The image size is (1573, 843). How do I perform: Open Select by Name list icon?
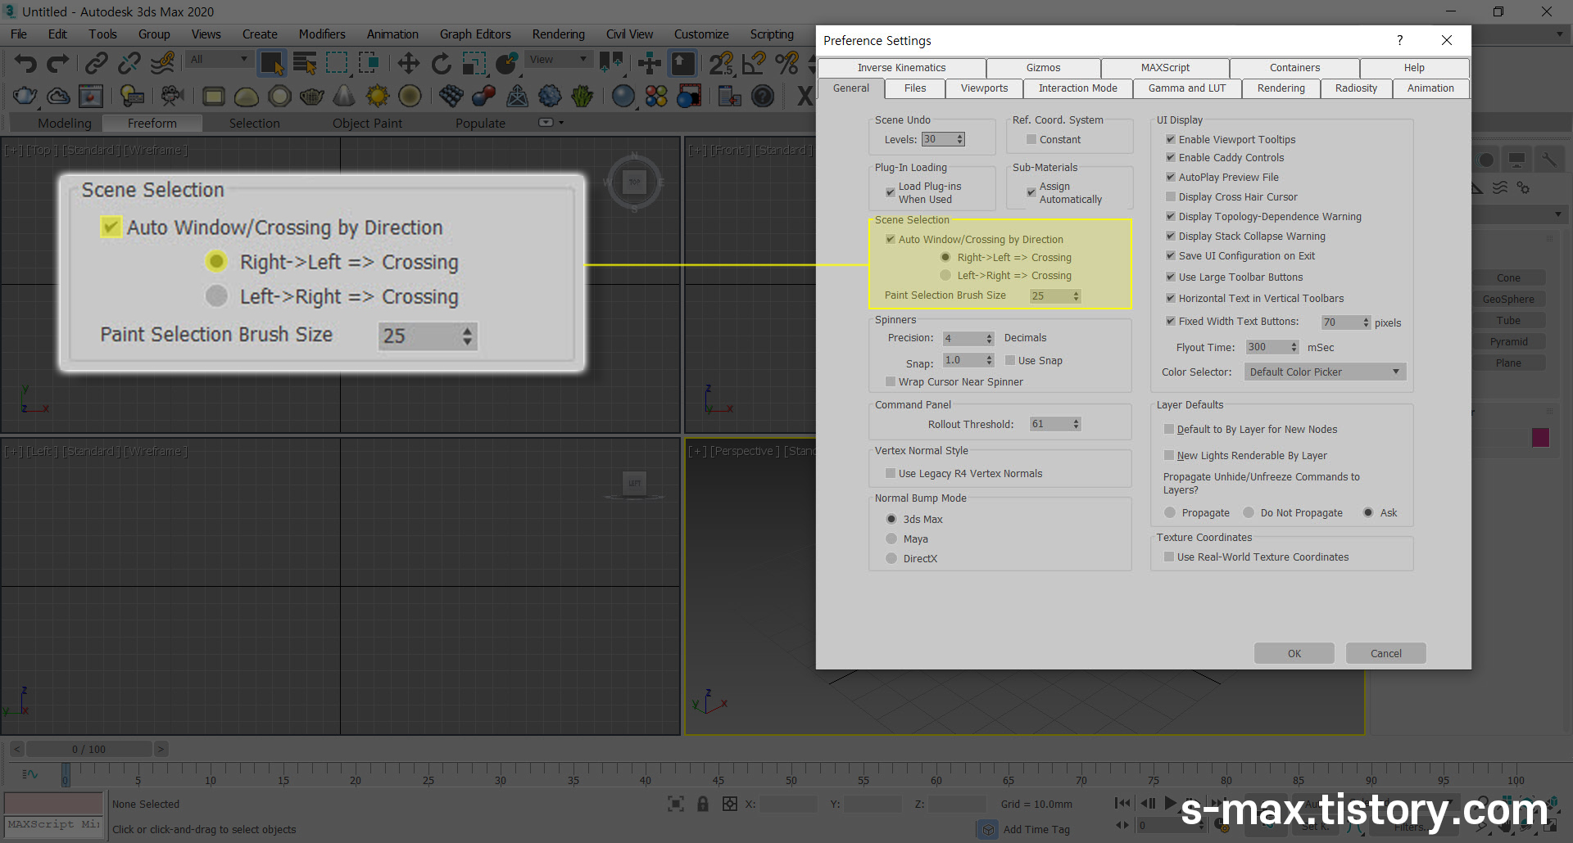305,63
